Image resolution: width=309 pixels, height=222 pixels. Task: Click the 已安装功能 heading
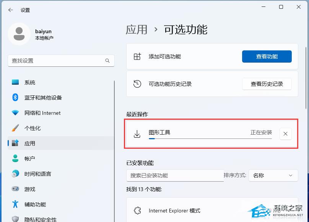coord(140,163)
